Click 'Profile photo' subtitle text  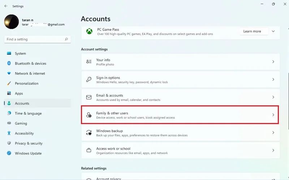pyautogui.click(x=105, y=65)
